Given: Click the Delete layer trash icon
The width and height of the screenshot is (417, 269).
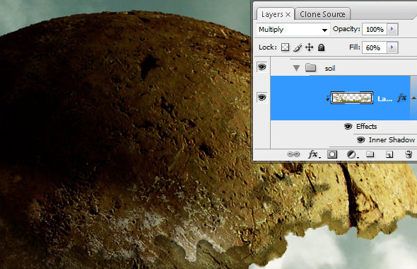Looking at the screenshot, I should [409, 154].
